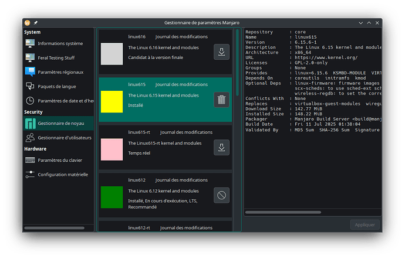Viewport: 405px width, 259px height.
Task: Click the System section header in sidebar
Action: tap(32, 32)
